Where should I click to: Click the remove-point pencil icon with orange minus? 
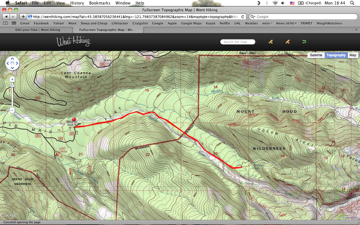coord(287,42)
